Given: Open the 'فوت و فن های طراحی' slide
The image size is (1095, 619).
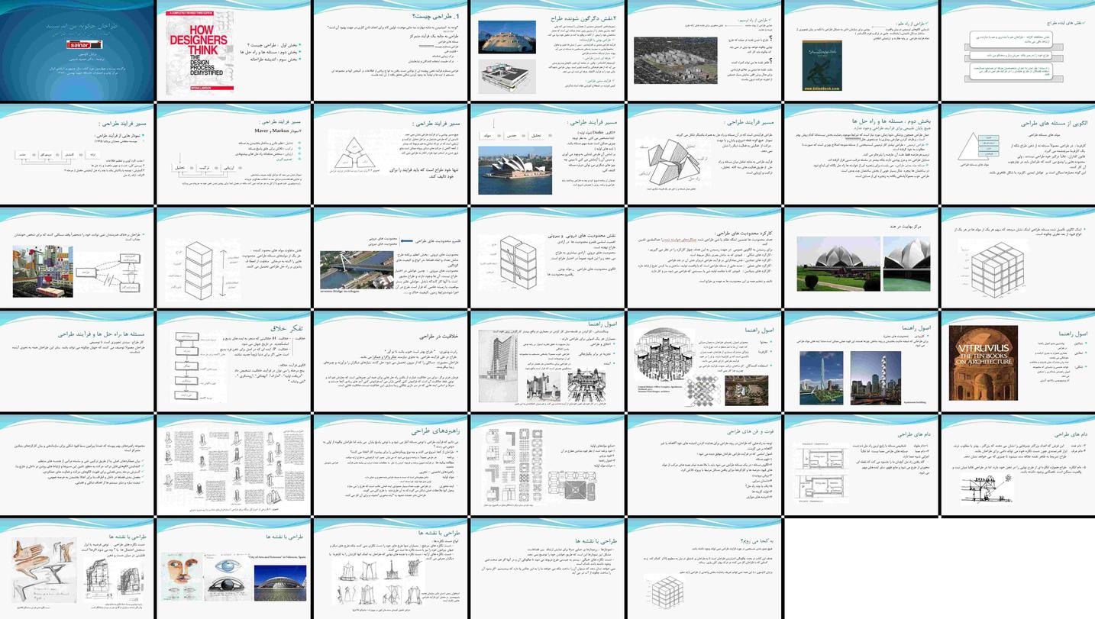Looking at the screenshot, I should tap(703, 464).
